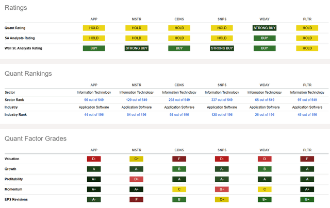The image size is (330, 208).
Task: Open WDAY industry rank 26 out of 196
Action: (x=265, y=115)
